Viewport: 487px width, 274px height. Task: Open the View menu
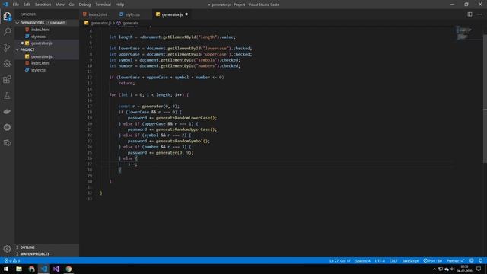pyautogui.click(x=60, y=5)
